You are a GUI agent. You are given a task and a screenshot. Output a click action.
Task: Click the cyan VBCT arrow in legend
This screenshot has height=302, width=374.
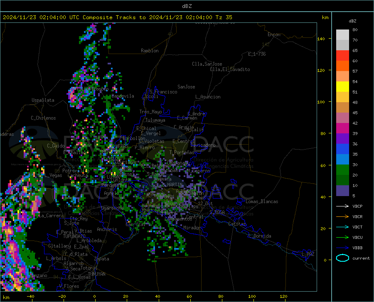click(x=342, y=227)
